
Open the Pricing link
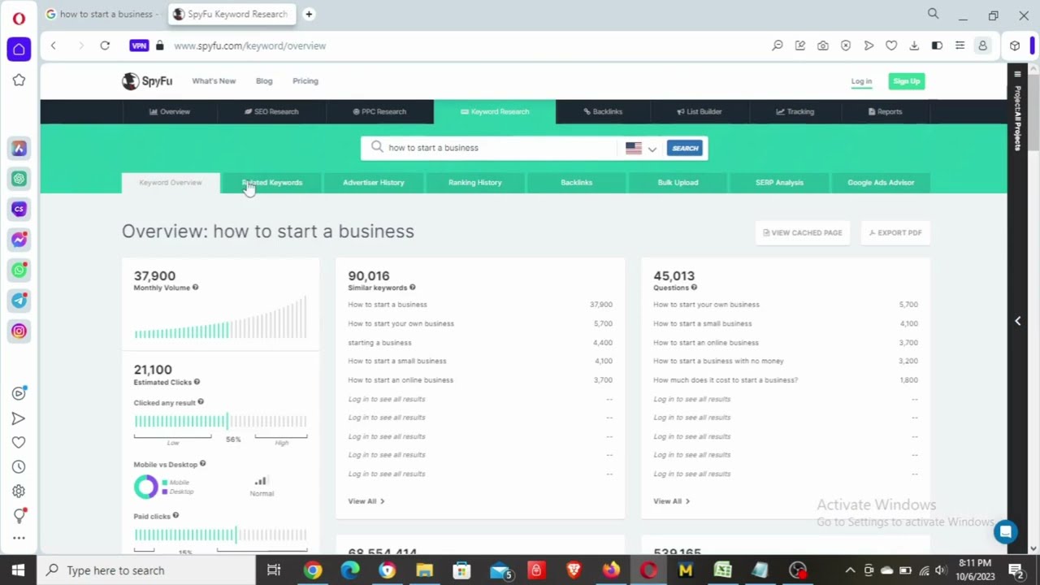point(305,81)
